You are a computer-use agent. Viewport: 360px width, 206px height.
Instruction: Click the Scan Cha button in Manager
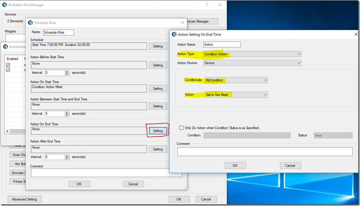pyautogui.click(x=18, y=155)
